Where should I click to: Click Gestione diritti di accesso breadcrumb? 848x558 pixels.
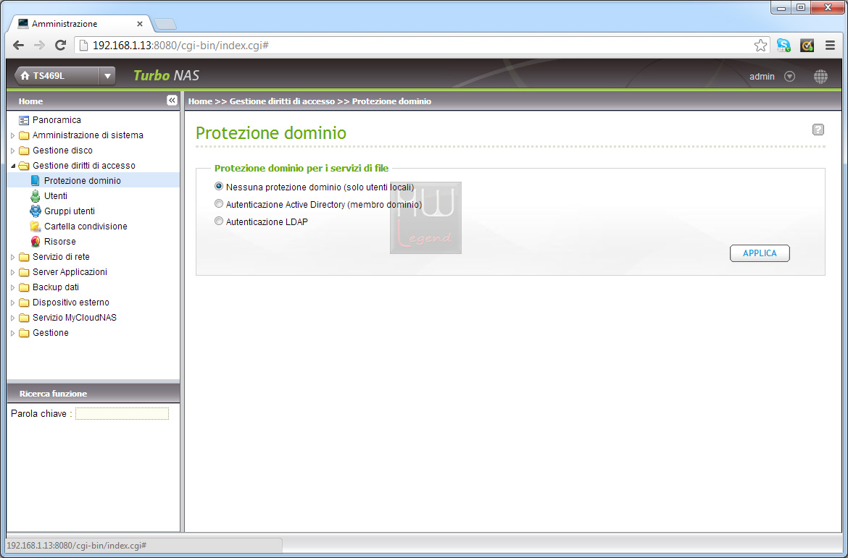283,101
